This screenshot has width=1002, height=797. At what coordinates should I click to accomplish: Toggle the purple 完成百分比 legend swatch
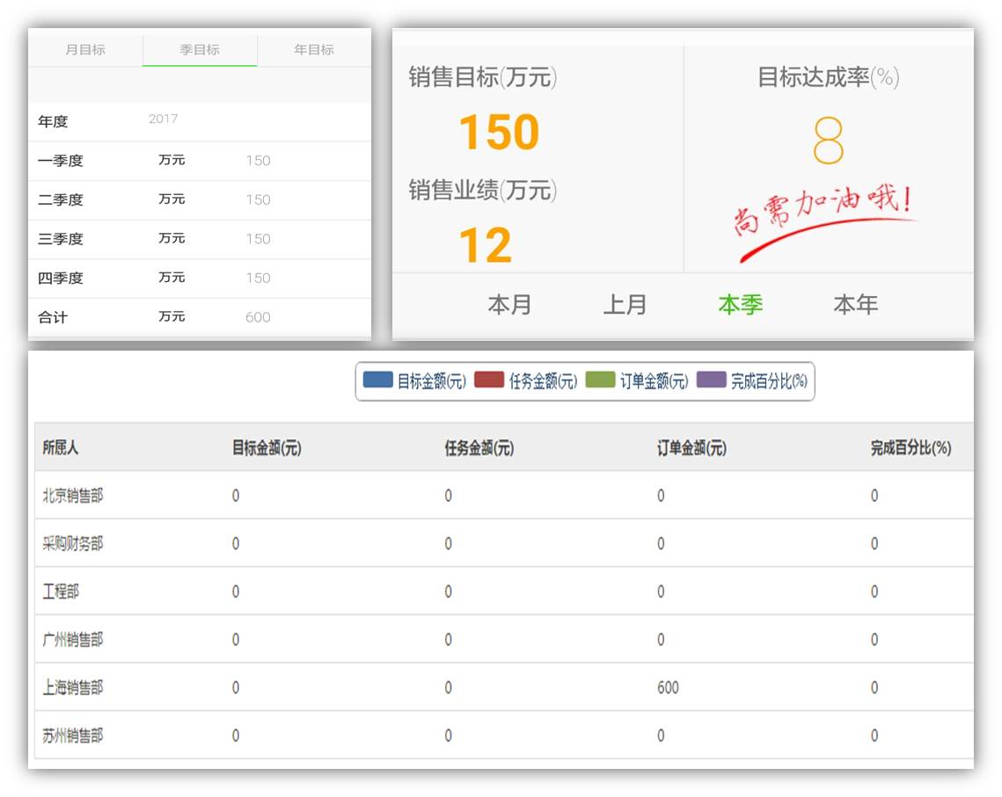pos(711,380)
